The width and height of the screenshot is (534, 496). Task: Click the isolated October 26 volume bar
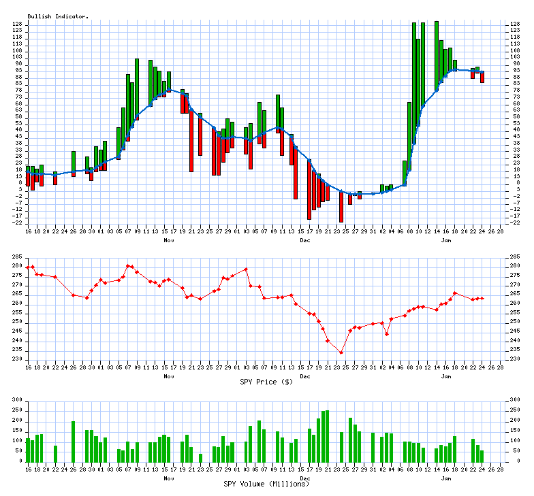73,441
